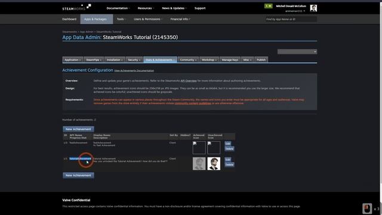This screenshot has height=215, width=382.
Task: Follow the API Overview link
Action: click(189, 81)
